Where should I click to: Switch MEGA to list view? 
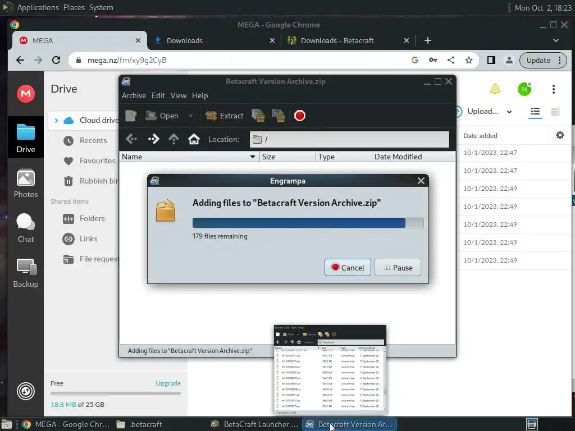tap(535, 112)
